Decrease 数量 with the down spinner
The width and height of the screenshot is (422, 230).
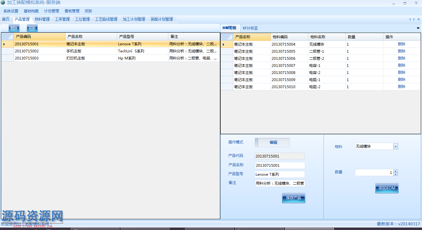tap(395, 174)
